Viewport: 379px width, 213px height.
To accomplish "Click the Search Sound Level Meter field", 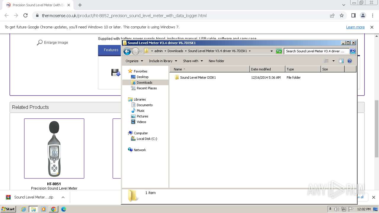I will [316, 51].
